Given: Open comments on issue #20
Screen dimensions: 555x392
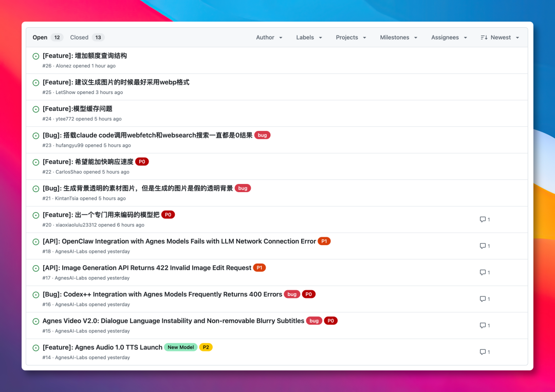Looking at the screenshot, I should pyautogui.click(x=485, y=219).
